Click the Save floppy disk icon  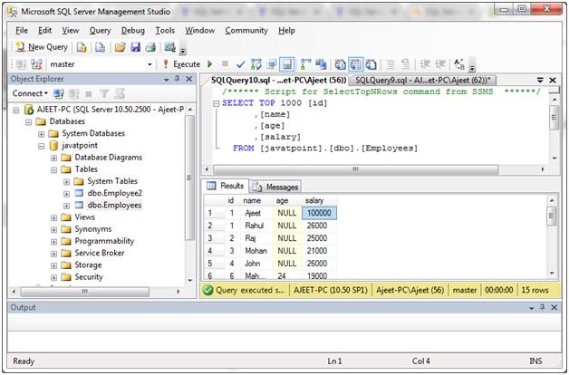pyautogui.click(x=135, y=47)
